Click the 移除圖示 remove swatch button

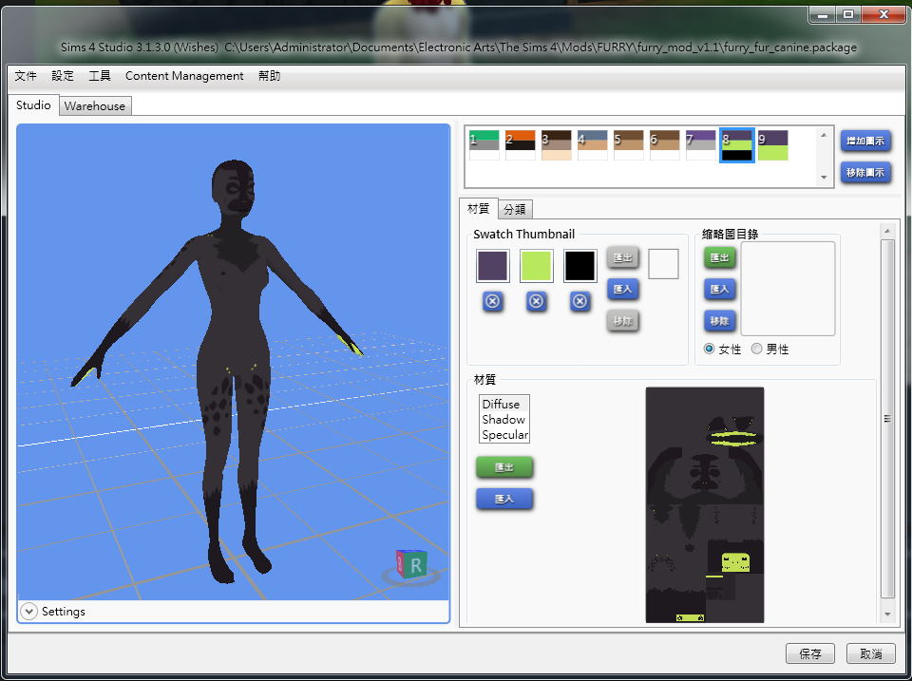tap(865, 173)
